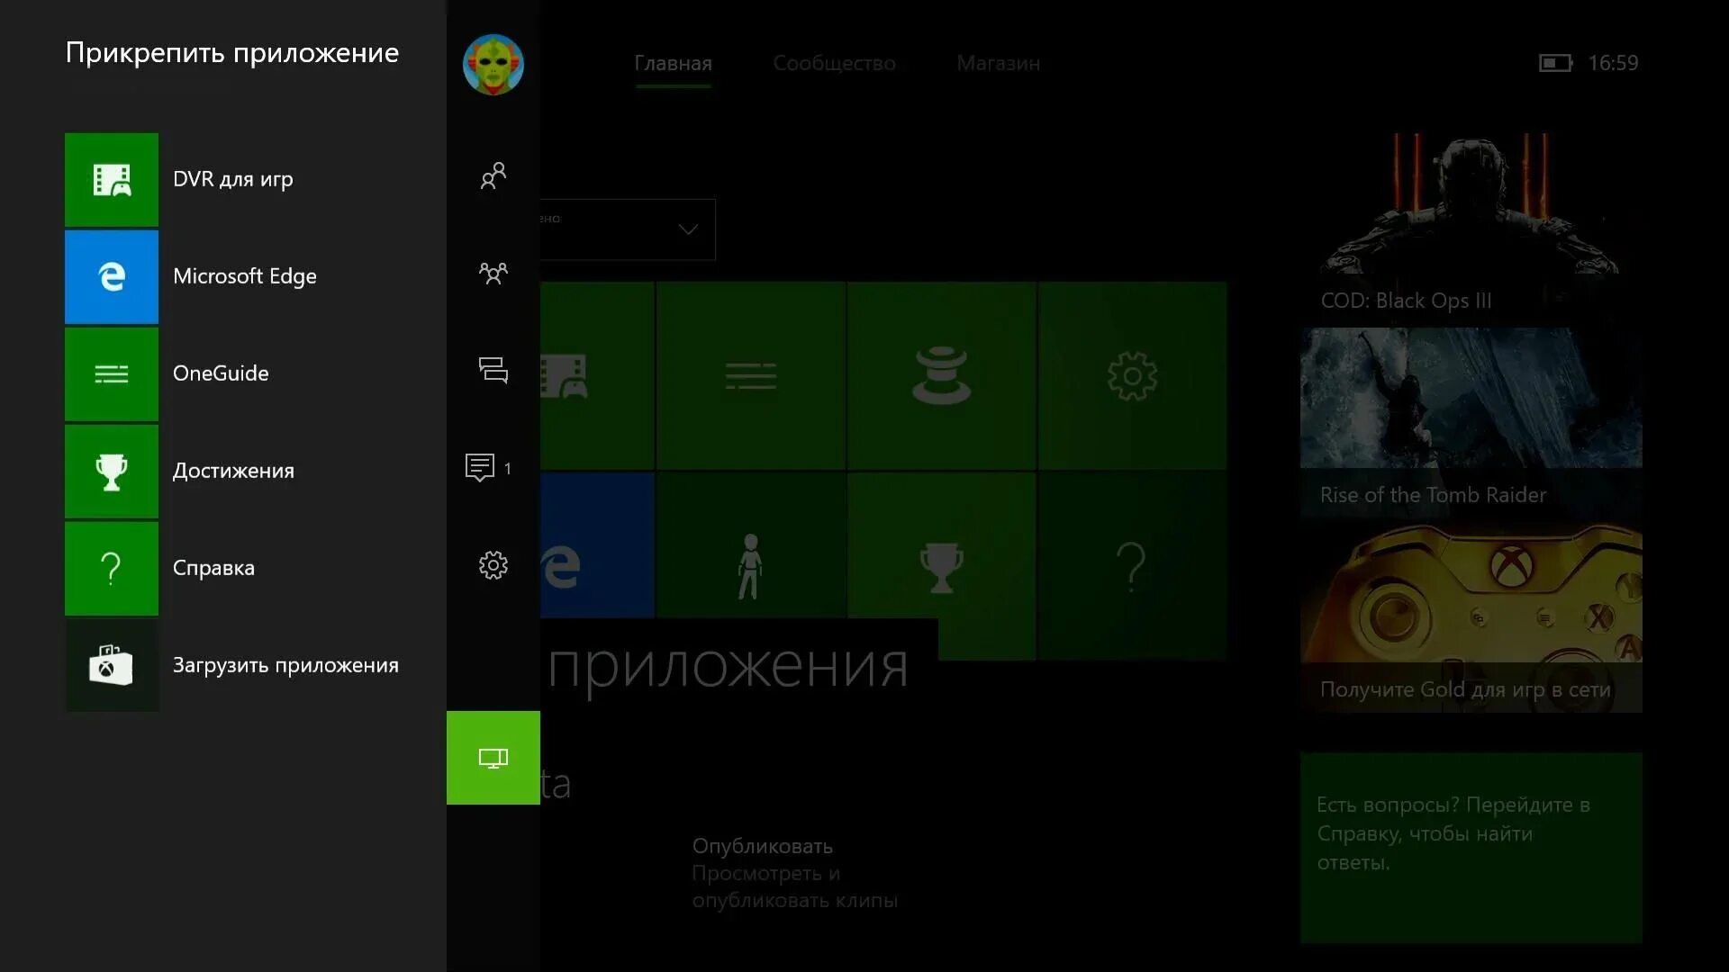Click the profile avatar picture

(493, 64)
